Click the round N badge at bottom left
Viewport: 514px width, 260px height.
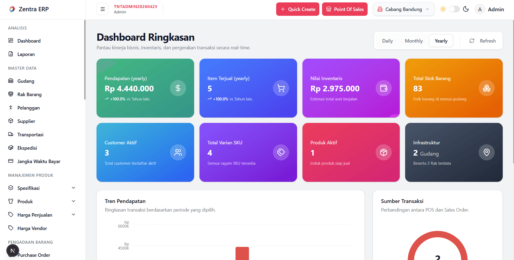tap(13, 251)
